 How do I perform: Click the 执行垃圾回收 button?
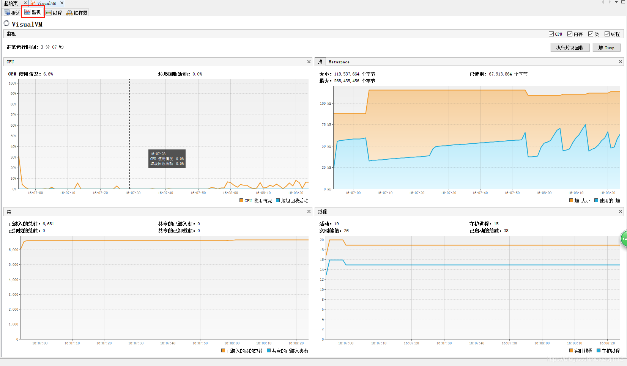570,48
